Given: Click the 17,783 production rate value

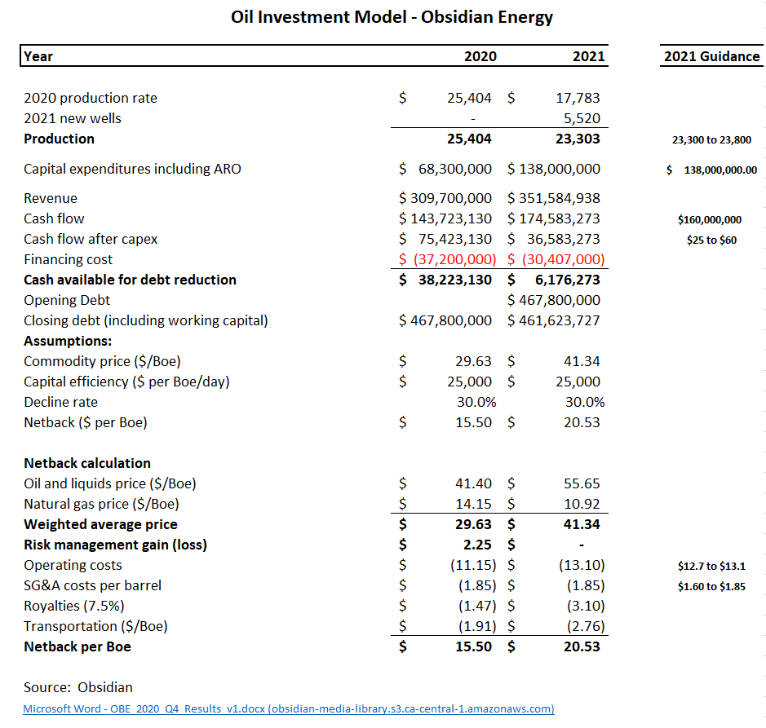Looking at the screenshot, I should click(x=578, y=98).
